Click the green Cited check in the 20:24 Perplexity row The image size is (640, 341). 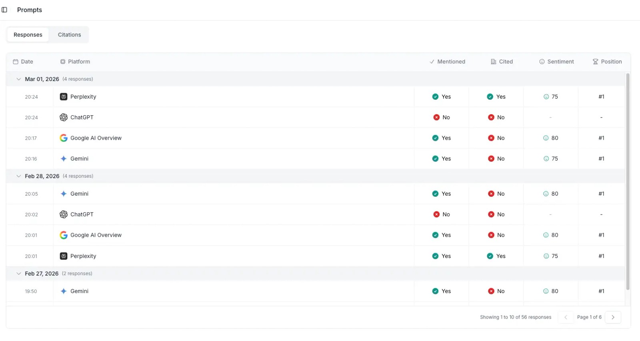[490, 97]
